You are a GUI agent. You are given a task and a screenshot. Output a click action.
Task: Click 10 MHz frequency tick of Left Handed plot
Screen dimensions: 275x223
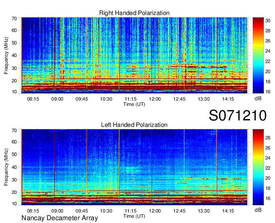(x=14, y=204)
